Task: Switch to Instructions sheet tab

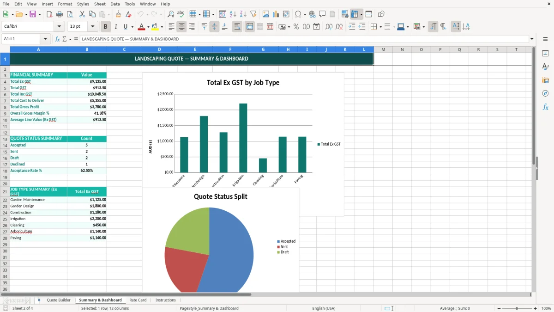Action: click(166, 300)
